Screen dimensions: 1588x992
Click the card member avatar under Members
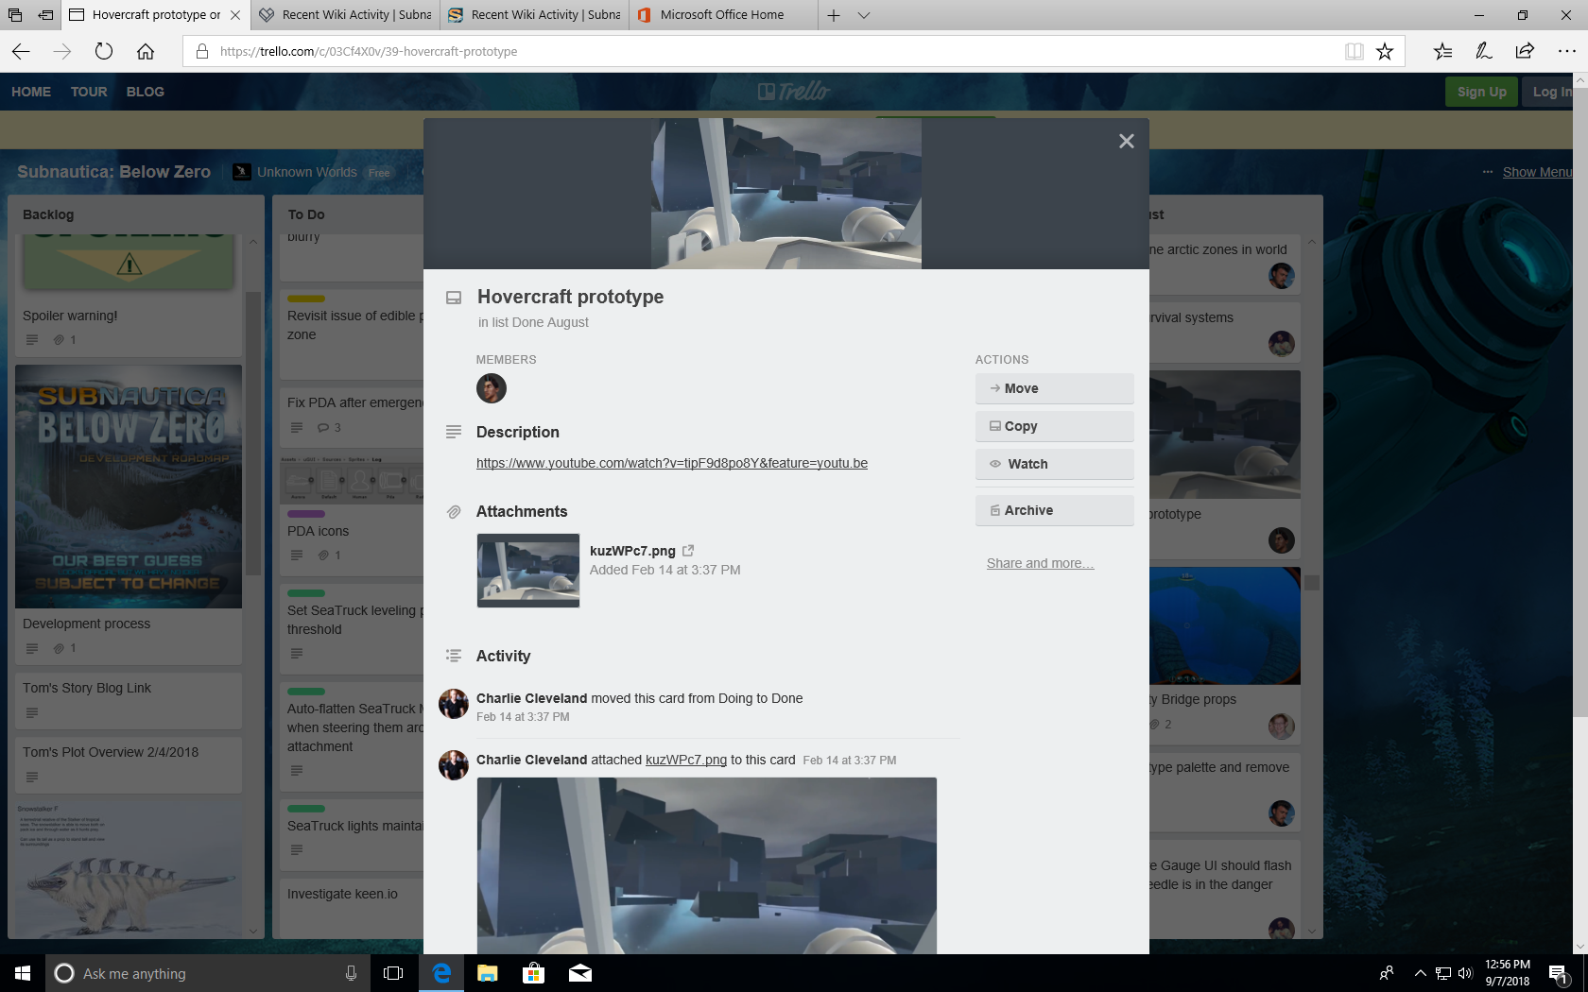click(x=492, y=388)
